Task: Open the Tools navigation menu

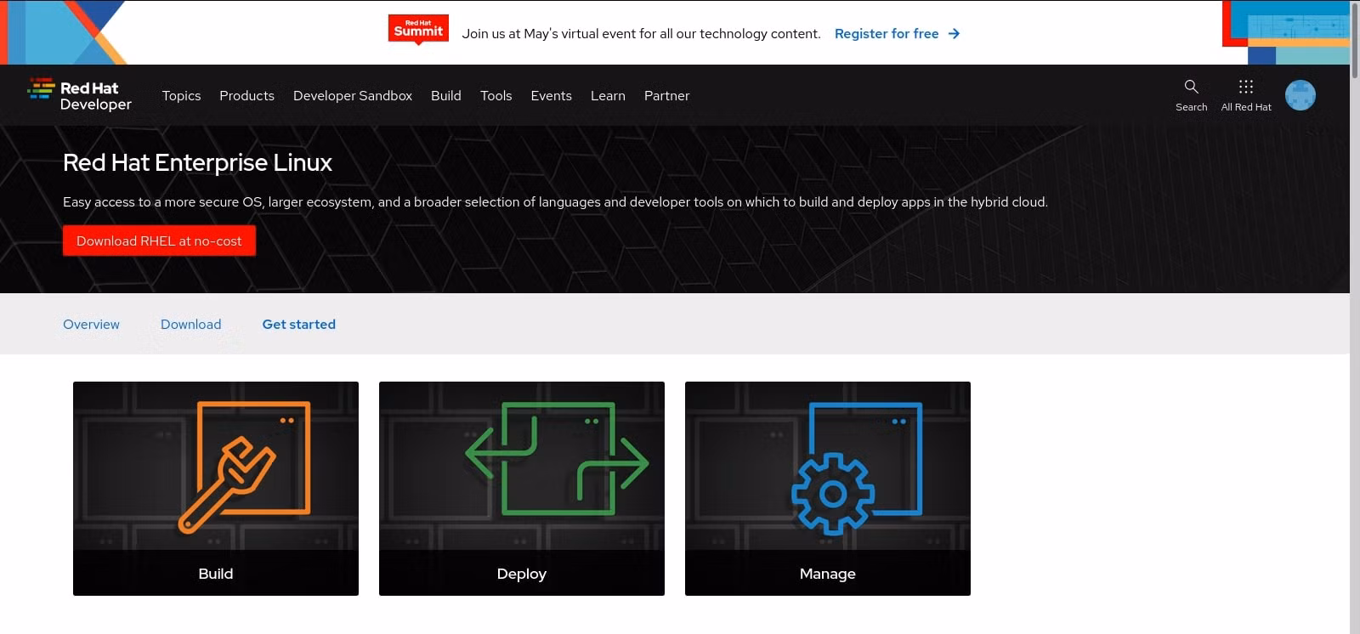Action: (496, 96)
